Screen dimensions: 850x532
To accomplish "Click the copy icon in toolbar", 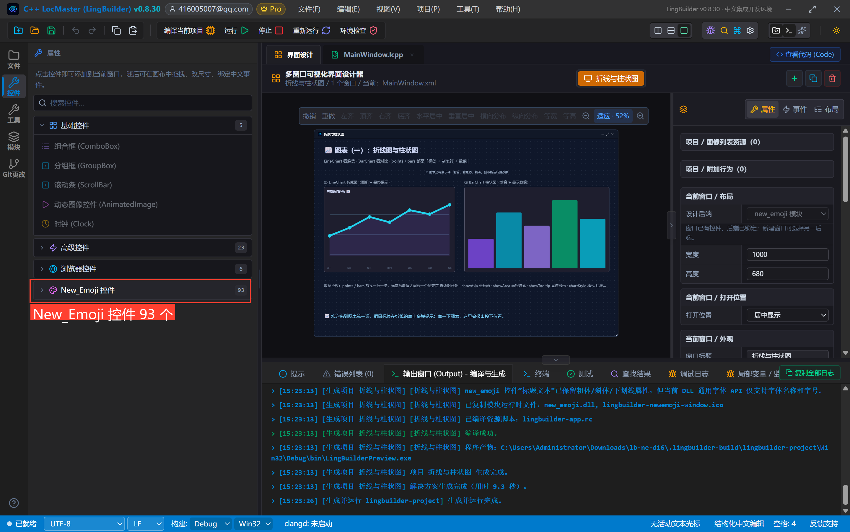I will click(116, 31).
